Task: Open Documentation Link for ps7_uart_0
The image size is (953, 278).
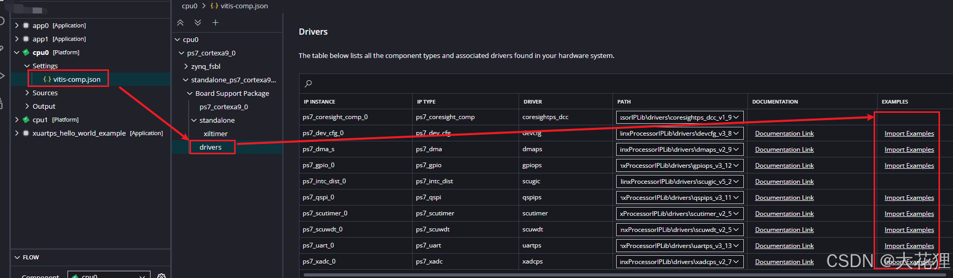Action: 784,246
